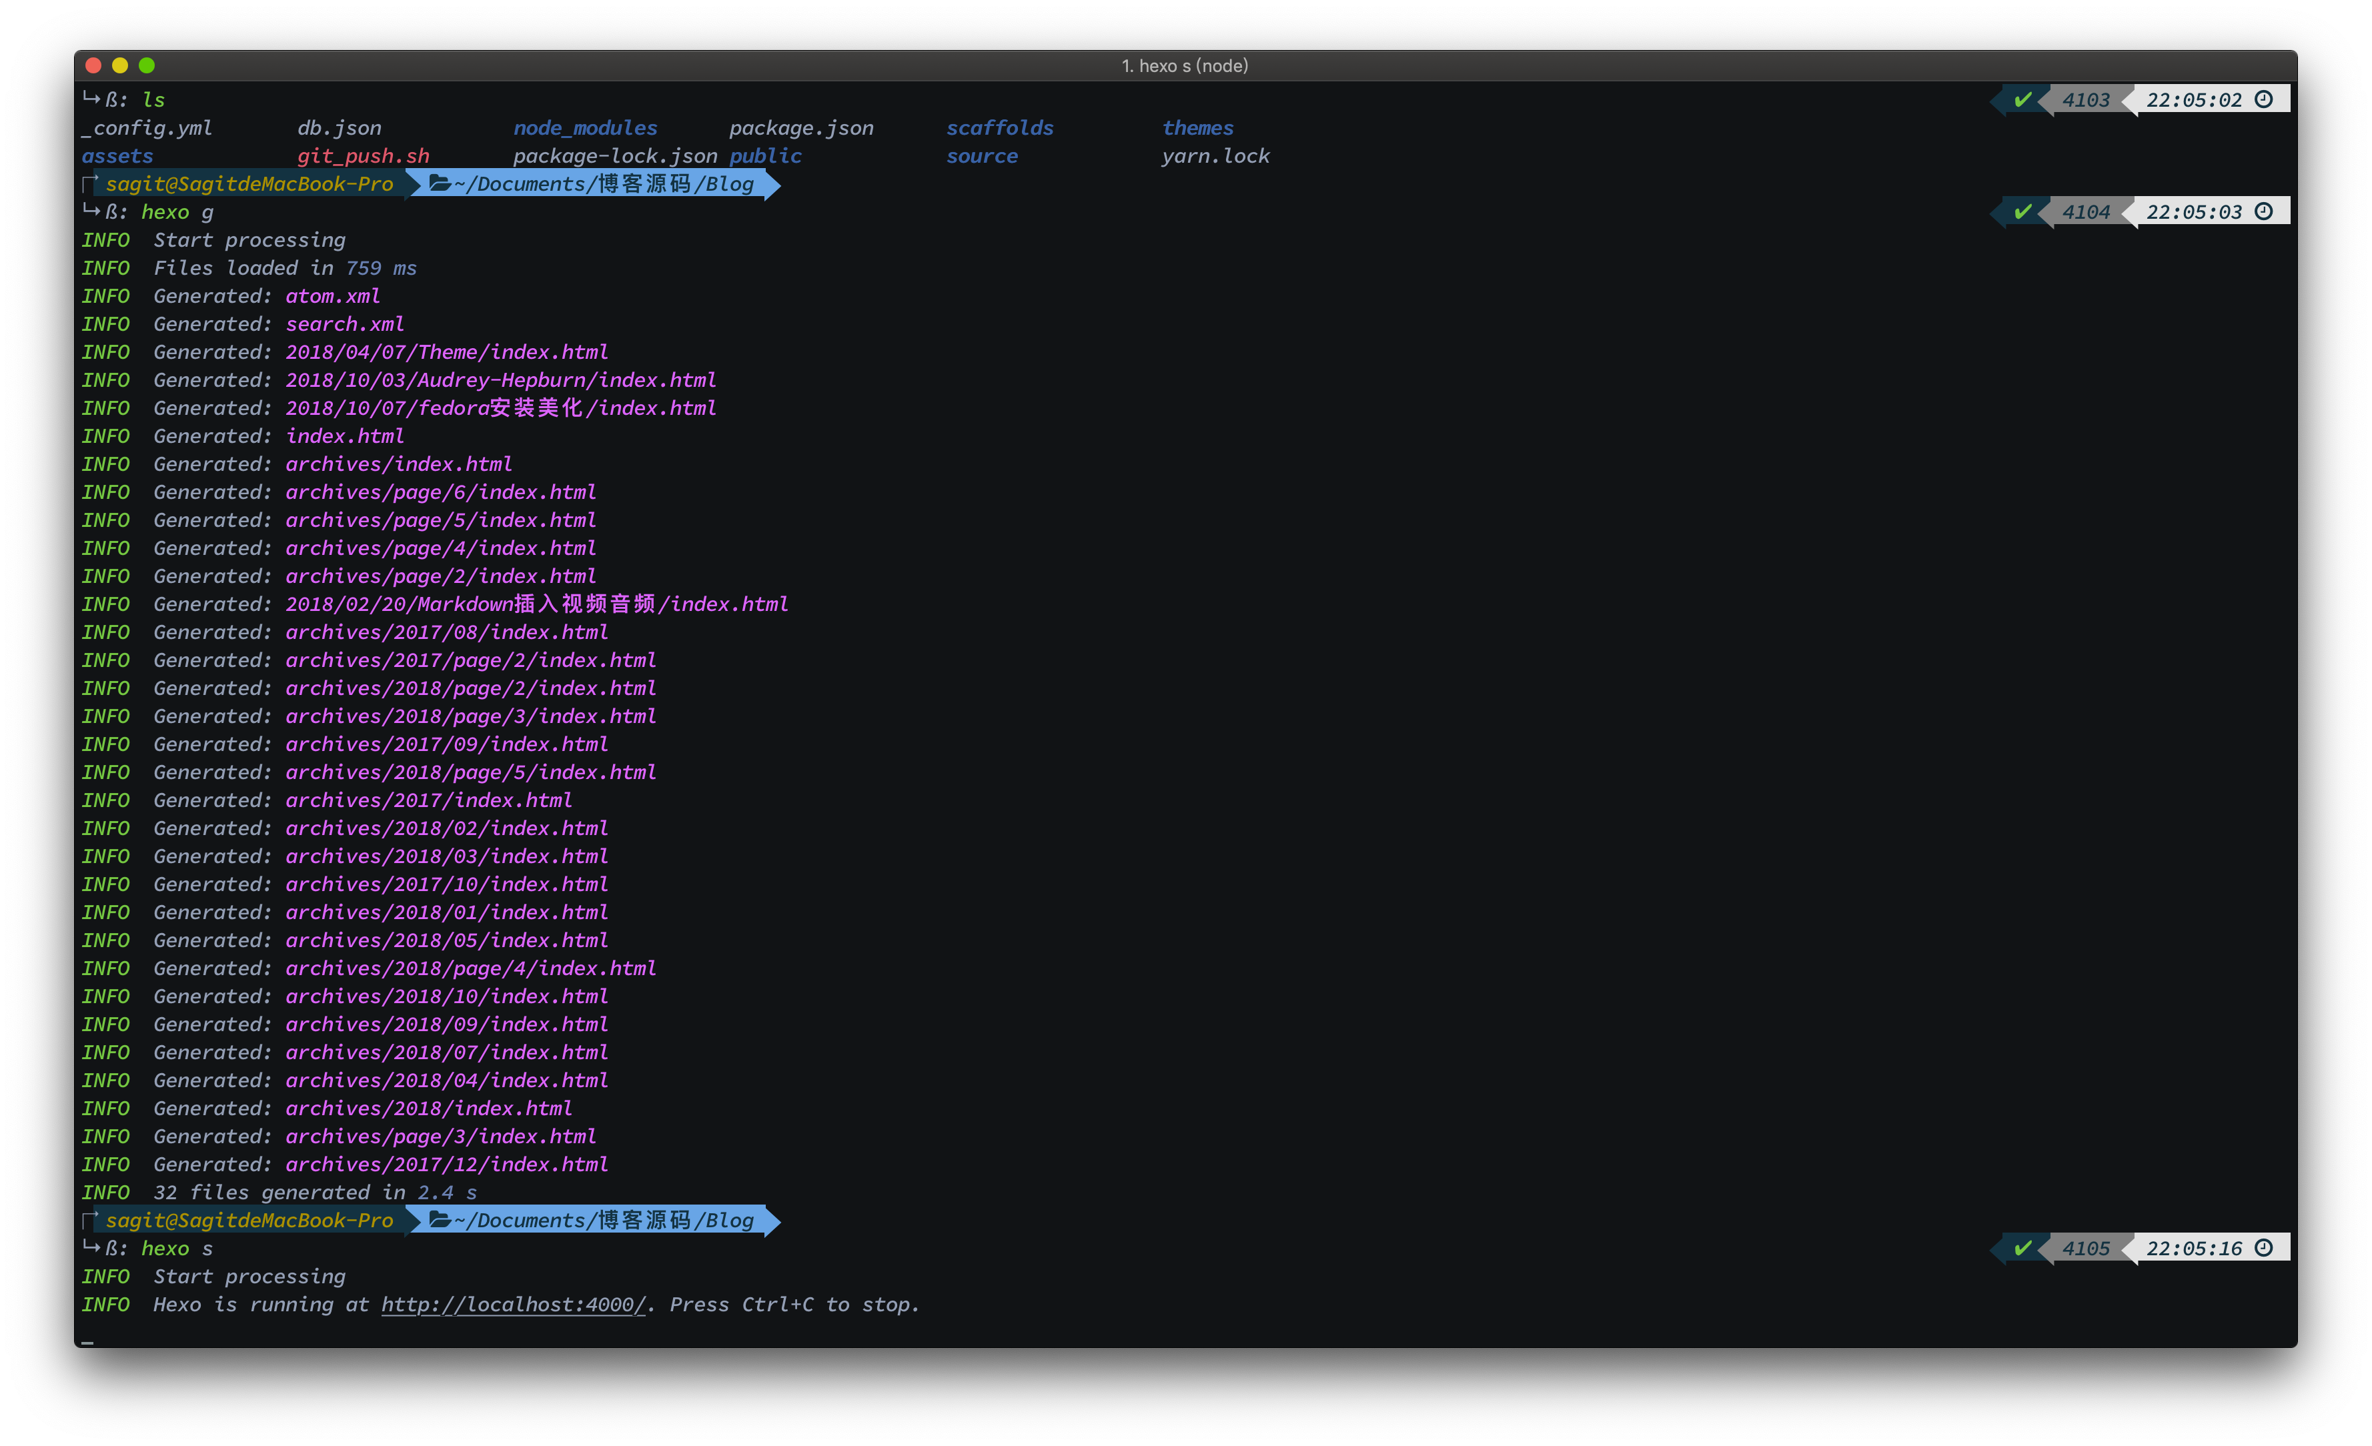The height and width of the screenshot is (1446, 2372).
Task: Click the git_push.sh file name
Action: (x=363, y=156)
